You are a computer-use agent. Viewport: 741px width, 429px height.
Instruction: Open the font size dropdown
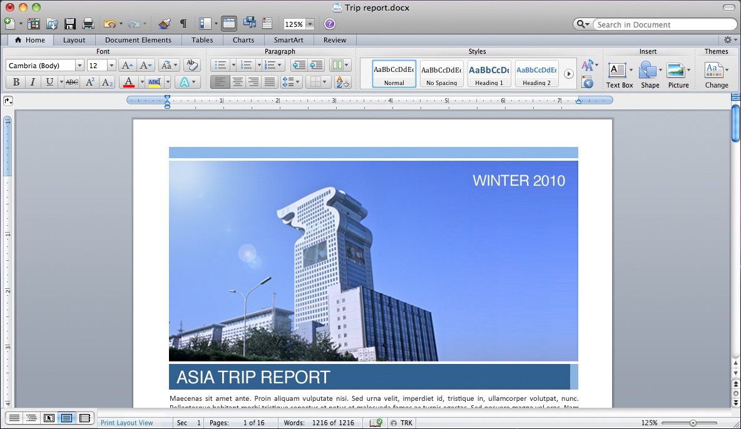(110, 65)
